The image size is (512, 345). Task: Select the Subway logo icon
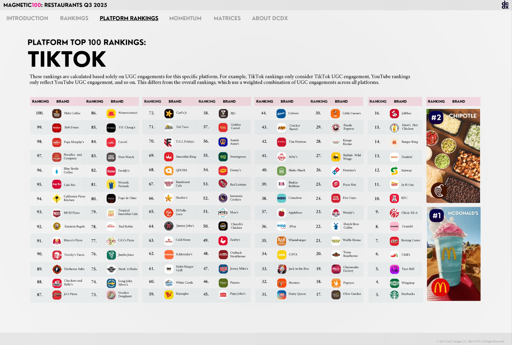pyautogui.click(x=394, y=171)
